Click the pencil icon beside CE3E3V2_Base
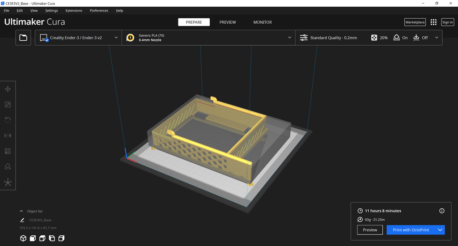Screen dimensions: 458x246 22,220
